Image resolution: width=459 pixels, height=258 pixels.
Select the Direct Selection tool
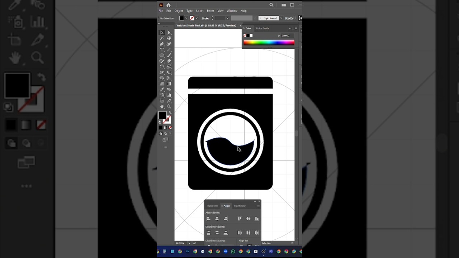coord(169,33)
